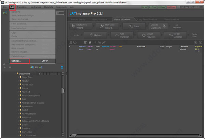
Task: Switch to the Render directly tab
Action: coord(78,19)
